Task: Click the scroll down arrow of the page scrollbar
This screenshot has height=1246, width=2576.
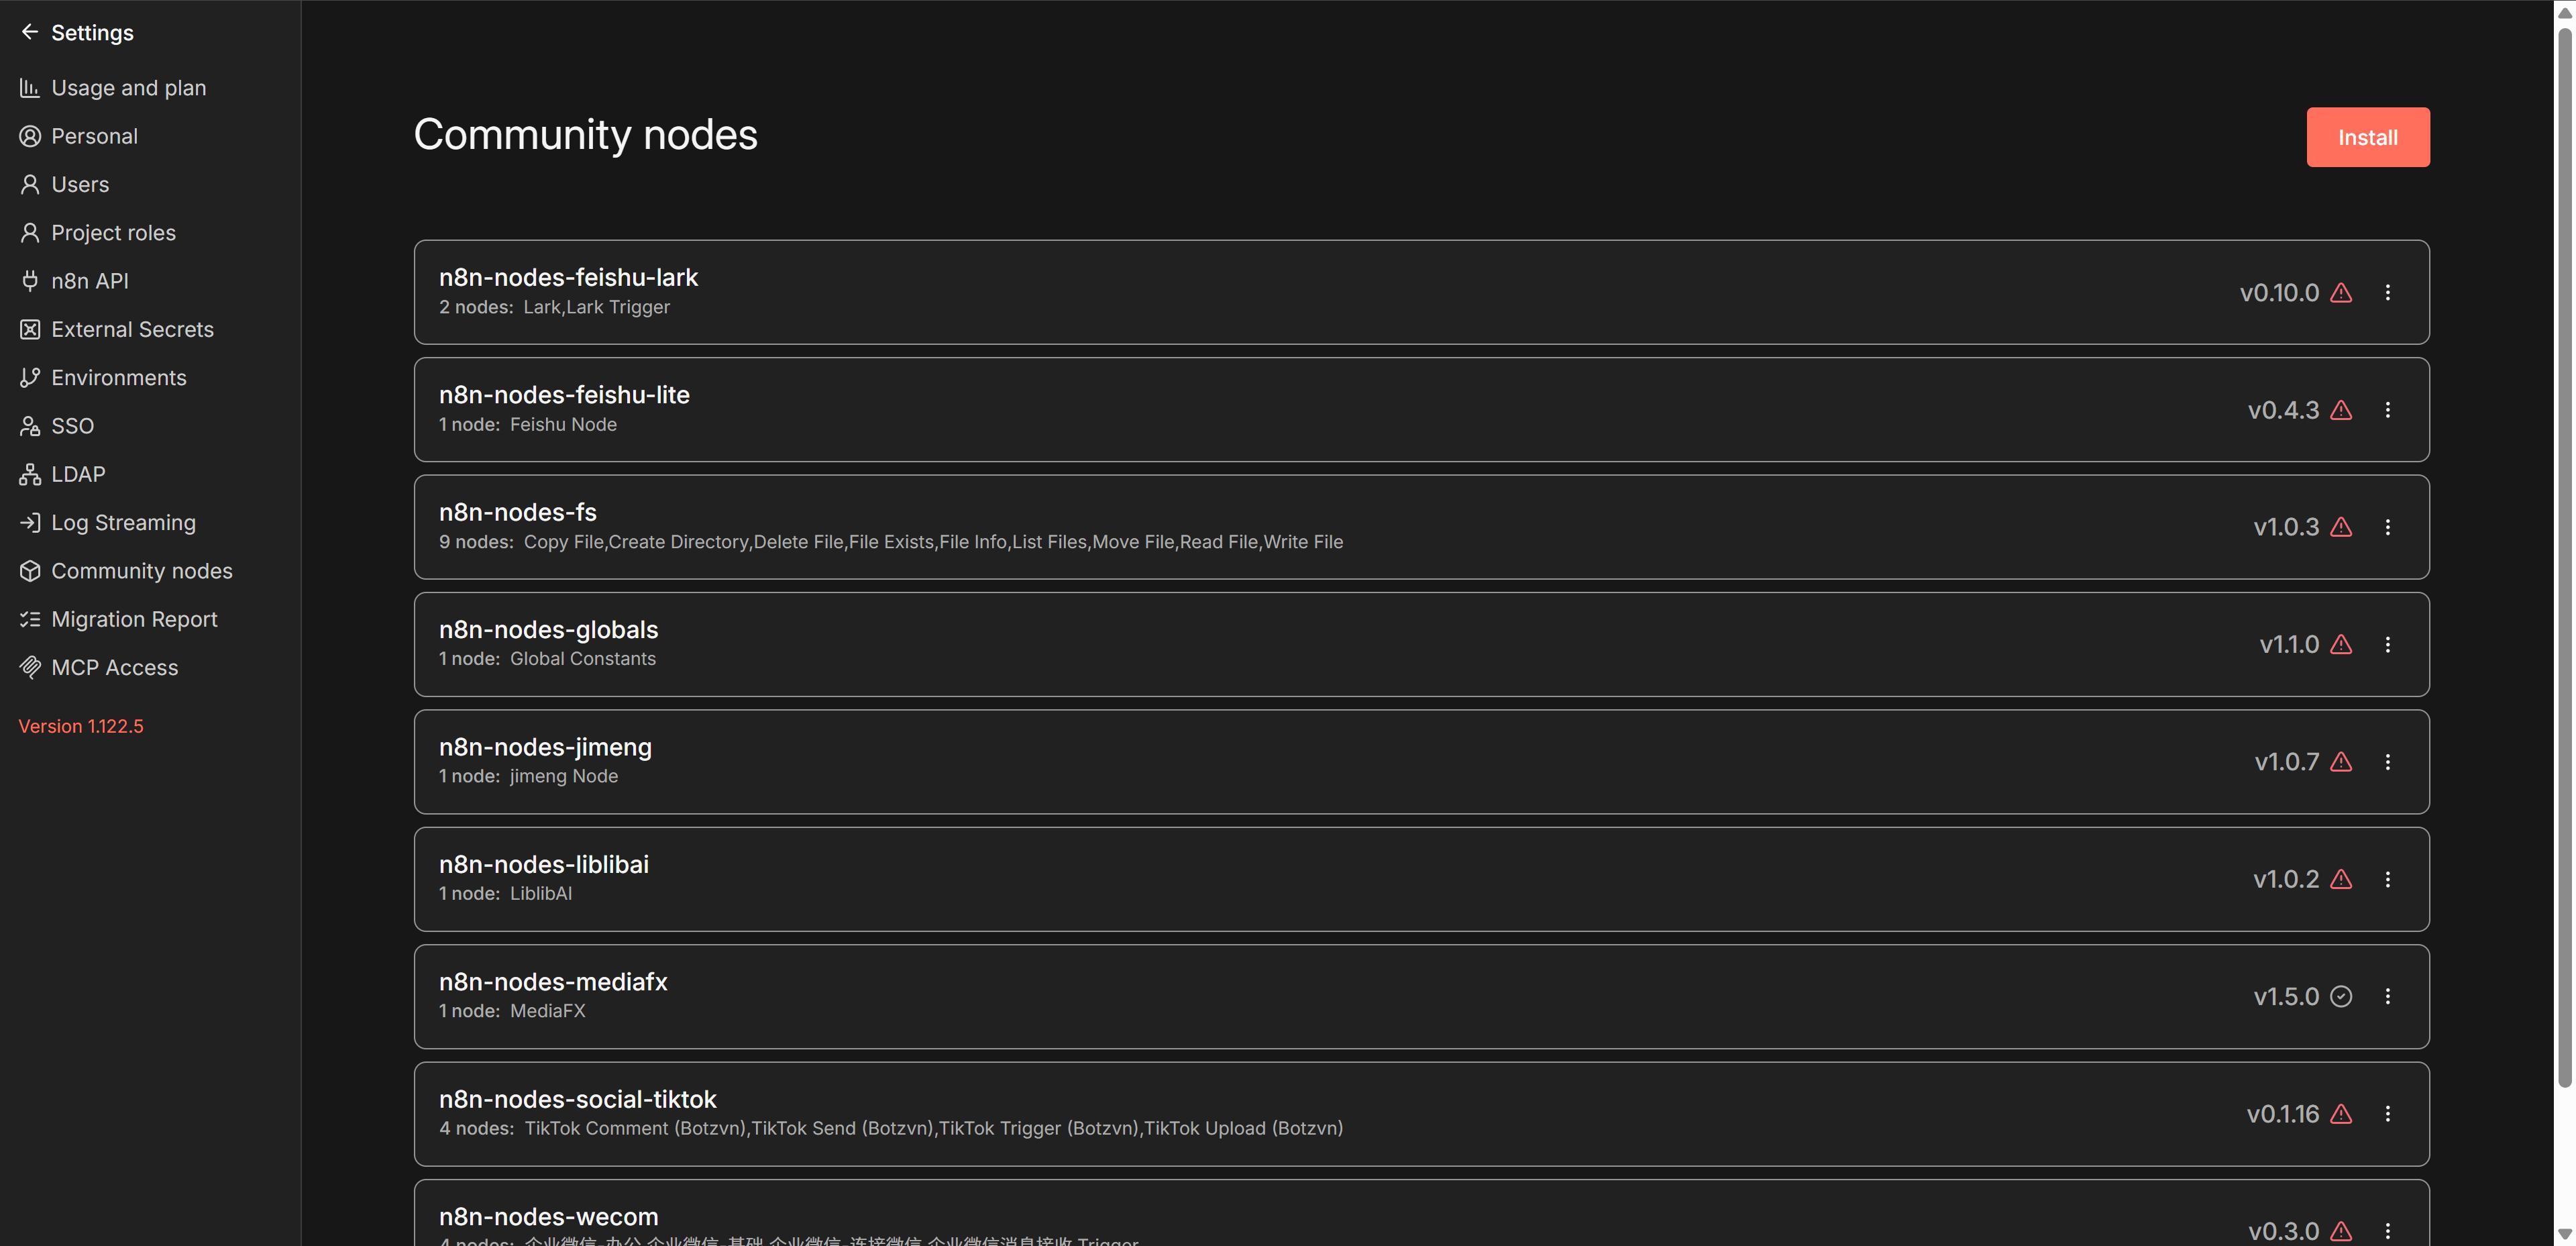Action: tap(2564, 1234)
